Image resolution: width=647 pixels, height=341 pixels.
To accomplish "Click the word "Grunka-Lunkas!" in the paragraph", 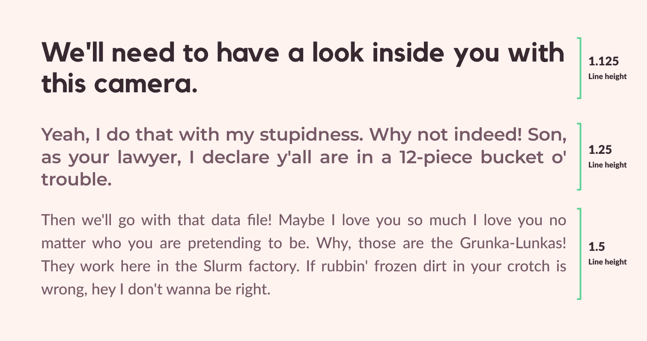I will (513, 244).
